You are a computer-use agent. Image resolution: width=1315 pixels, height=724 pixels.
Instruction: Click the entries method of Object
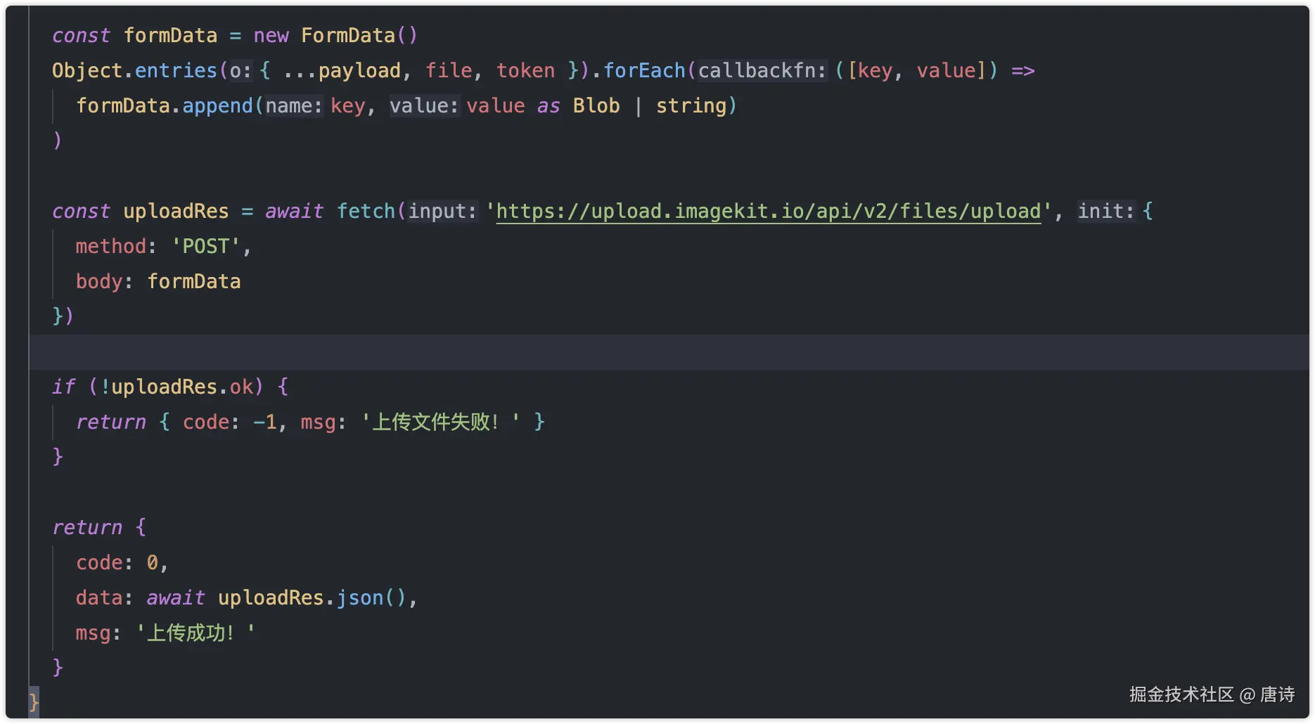pyautogui.click(x=176, y=71)
